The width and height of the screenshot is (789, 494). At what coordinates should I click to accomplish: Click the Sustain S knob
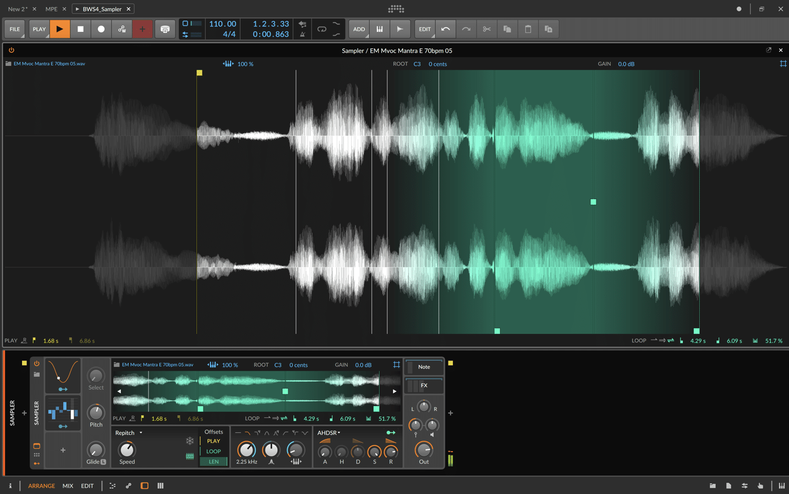tap(374, 452)
